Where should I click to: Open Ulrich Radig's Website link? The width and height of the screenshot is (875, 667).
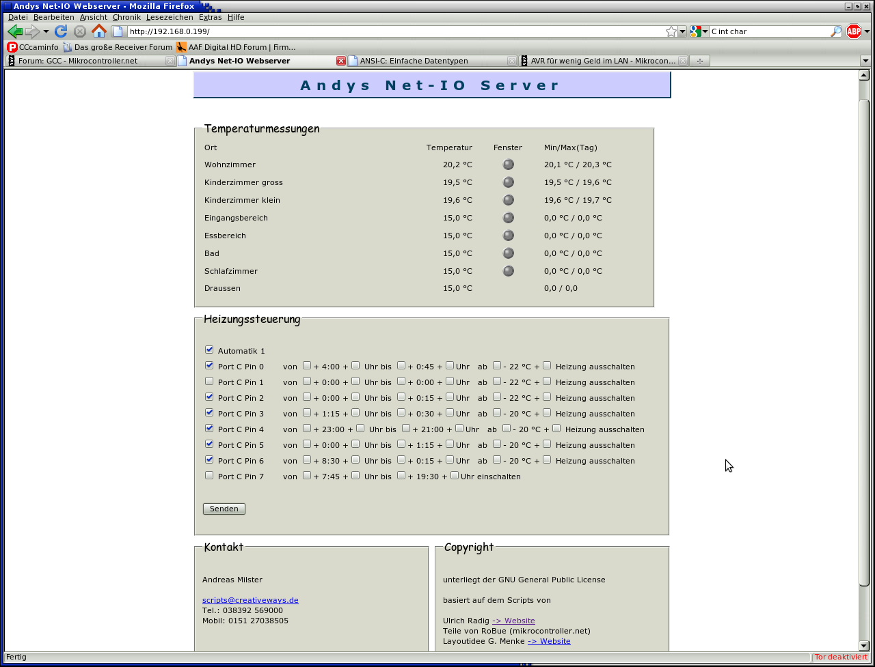coord(513,621)
